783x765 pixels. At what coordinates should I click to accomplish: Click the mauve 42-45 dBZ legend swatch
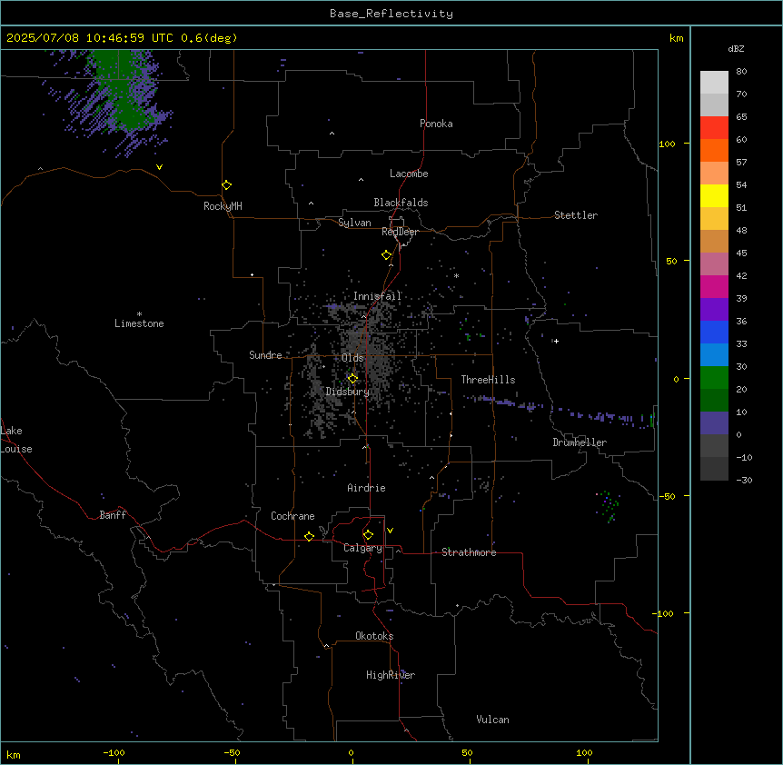tap(714, 264)
